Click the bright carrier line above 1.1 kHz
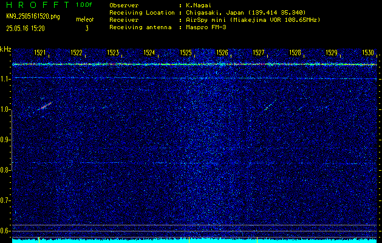 (194, 64)
